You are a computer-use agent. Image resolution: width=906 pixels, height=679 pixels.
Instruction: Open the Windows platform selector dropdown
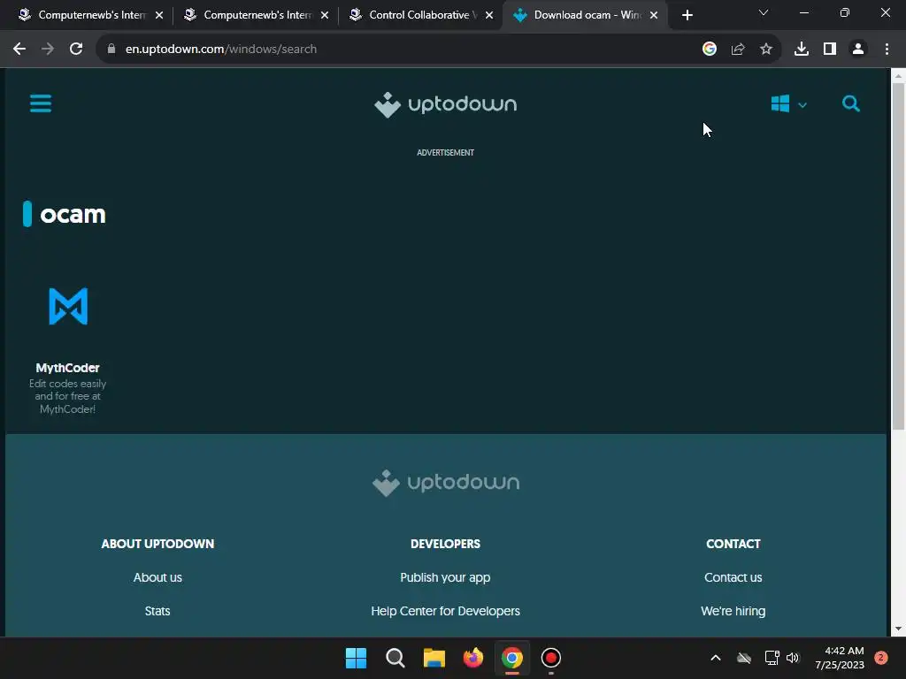click(788, 104)
